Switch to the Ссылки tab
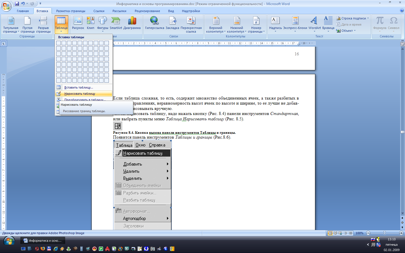This screenshot has height=253, width=405. pyautogui.click(x=99, y=11)
